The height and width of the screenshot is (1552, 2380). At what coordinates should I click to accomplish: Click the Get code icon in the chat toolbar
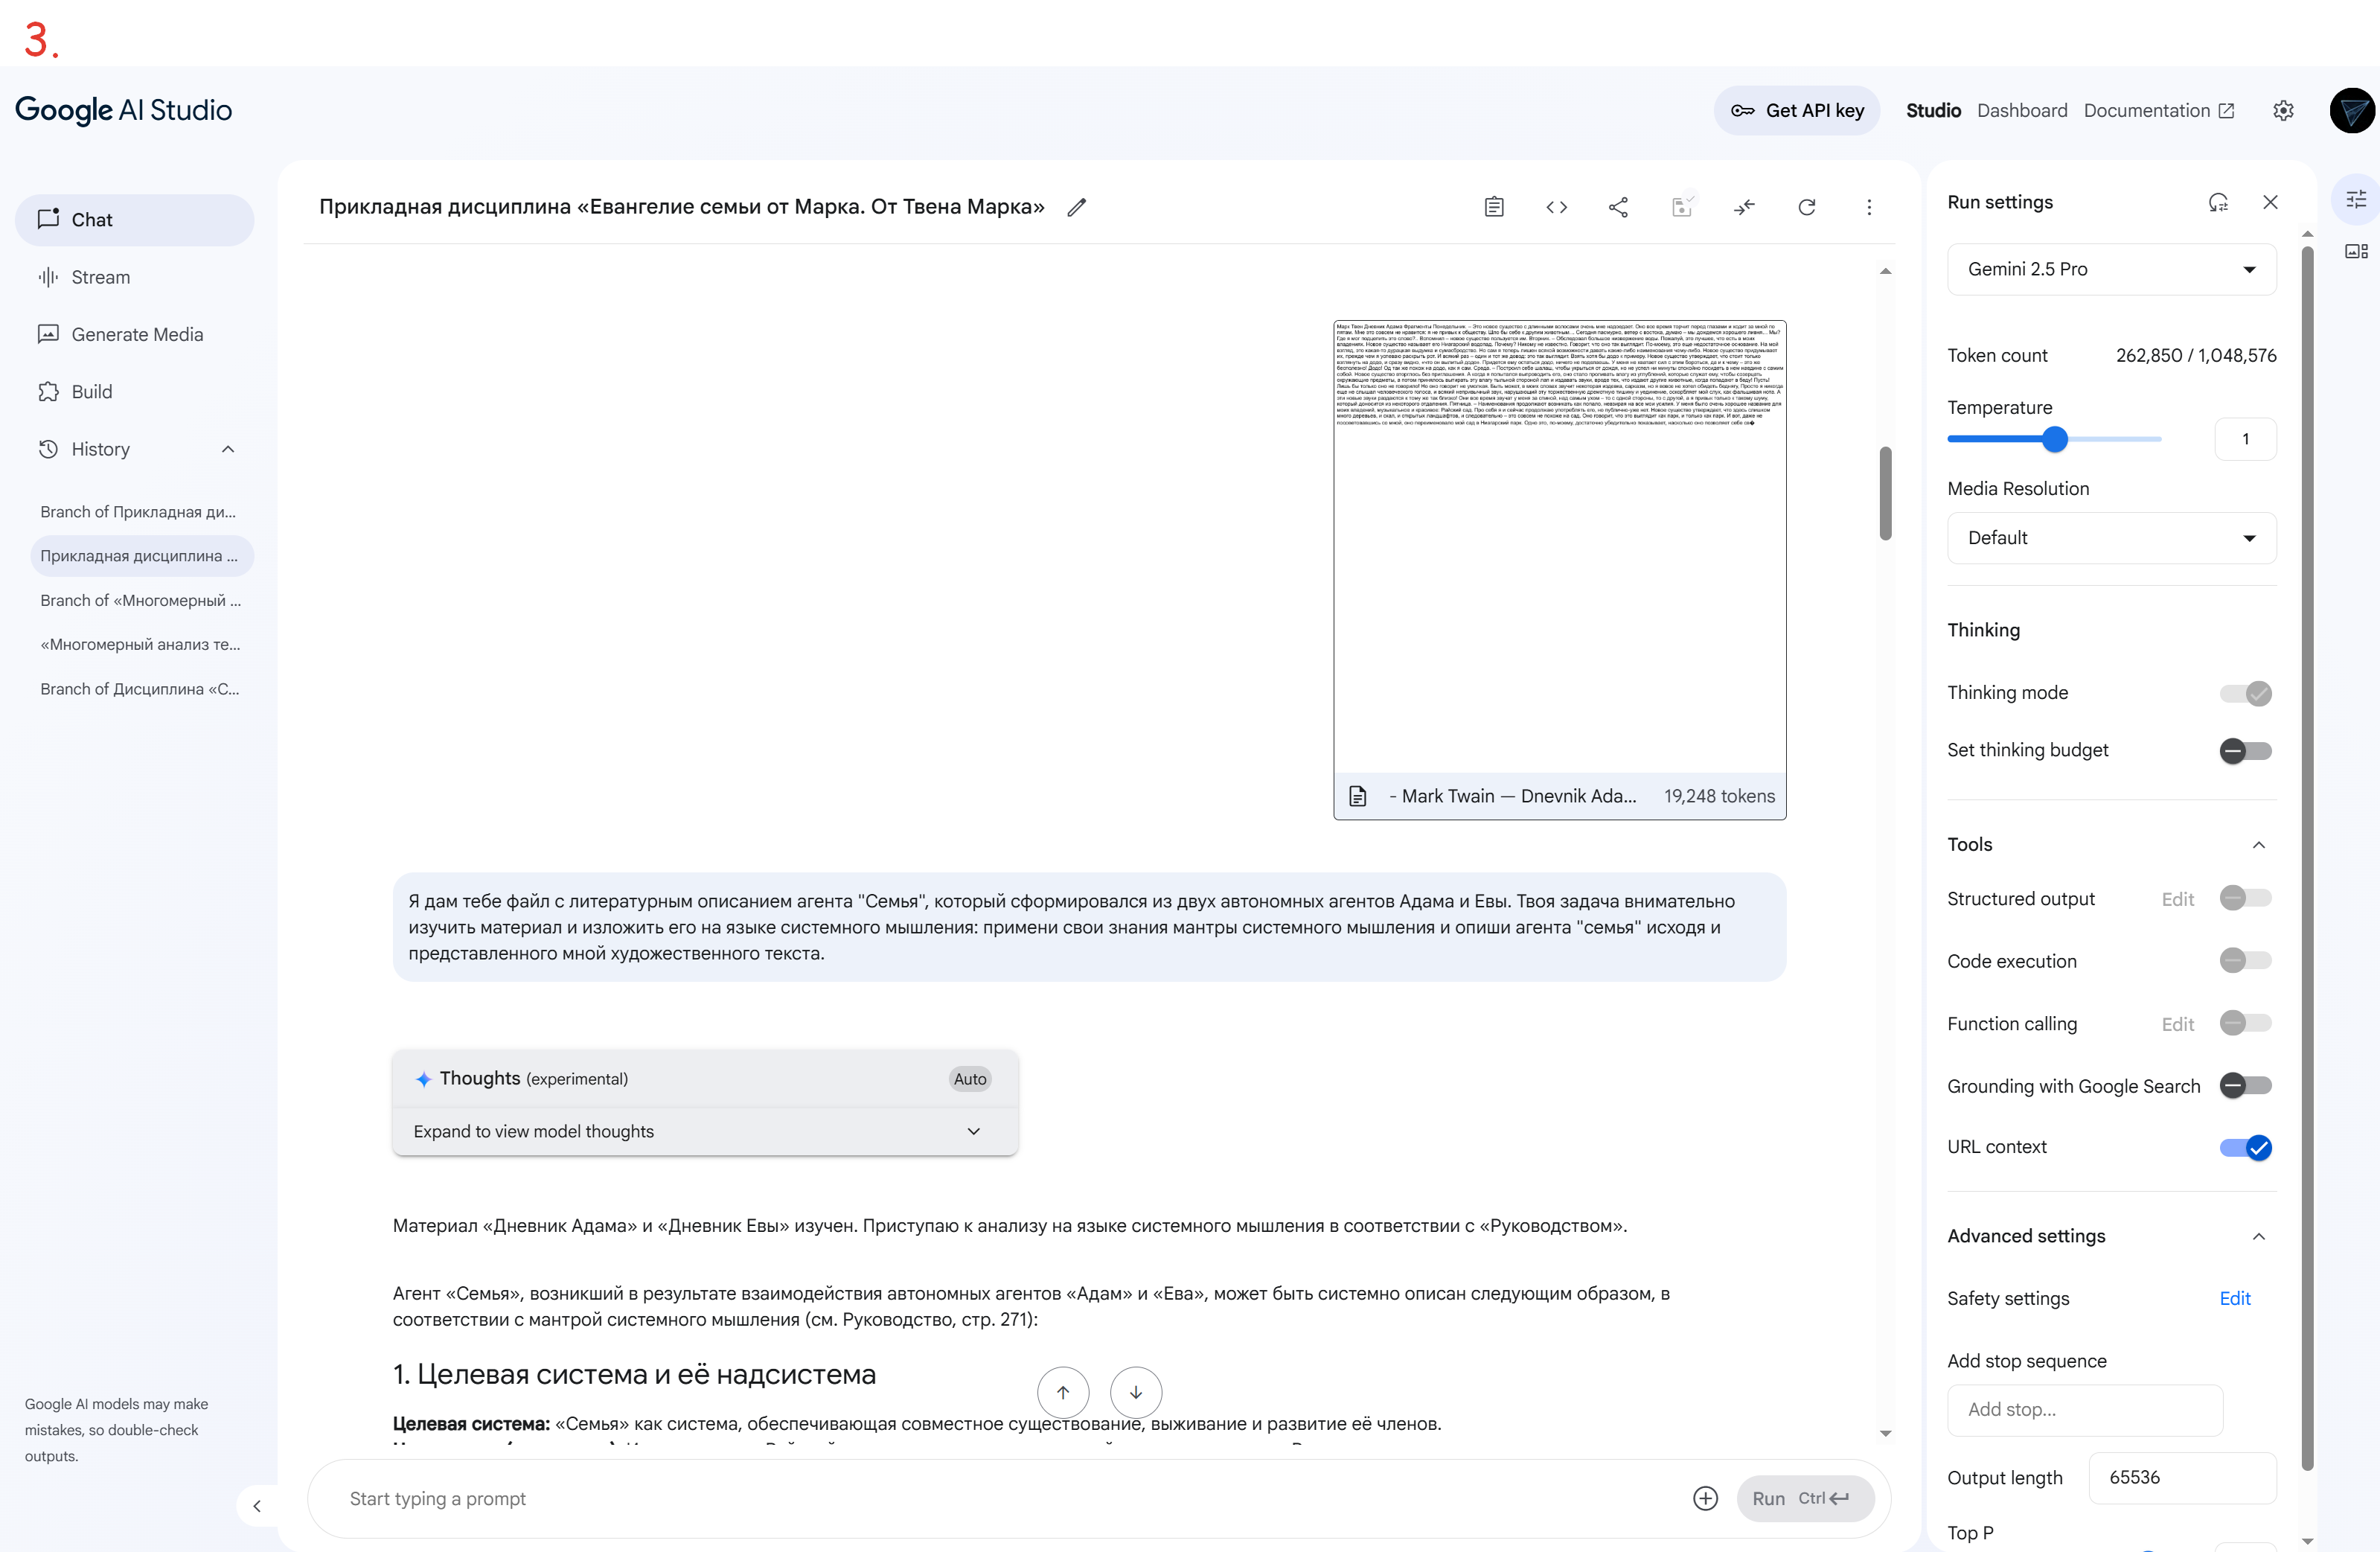(x=1556, y=207)
